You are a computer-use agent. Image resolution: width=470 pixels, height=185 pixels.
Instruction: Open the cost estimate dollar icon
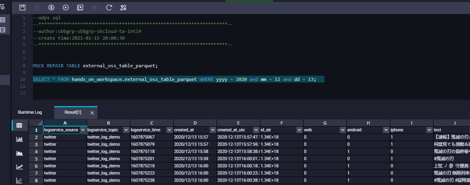pyautogui.click(x=51, y=8)
